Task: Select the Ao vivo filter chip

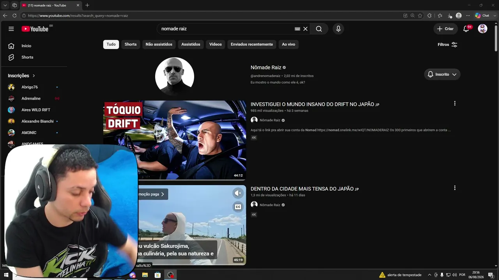Action: (x=288, y=44)
